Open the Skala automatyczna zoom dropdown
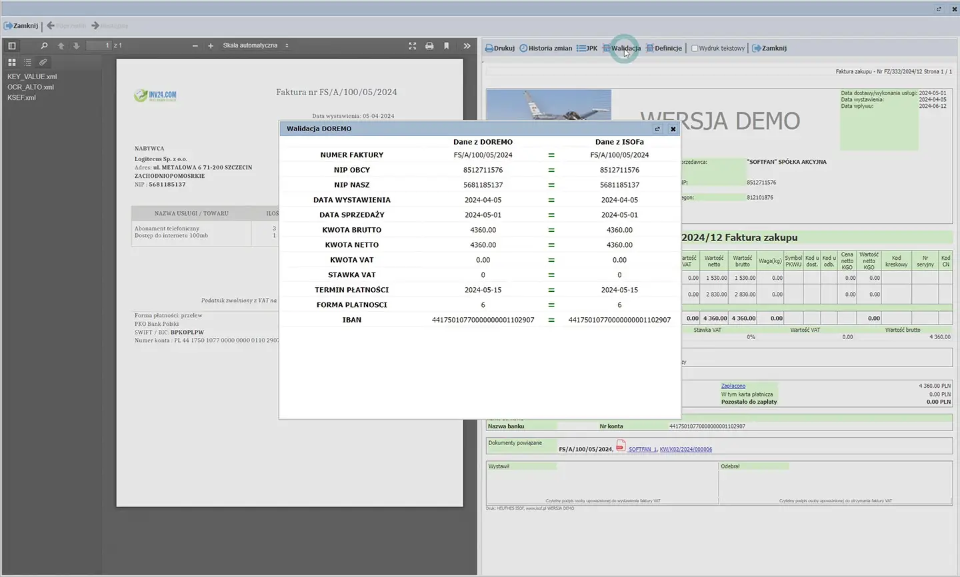 click(x=255, y=46)
